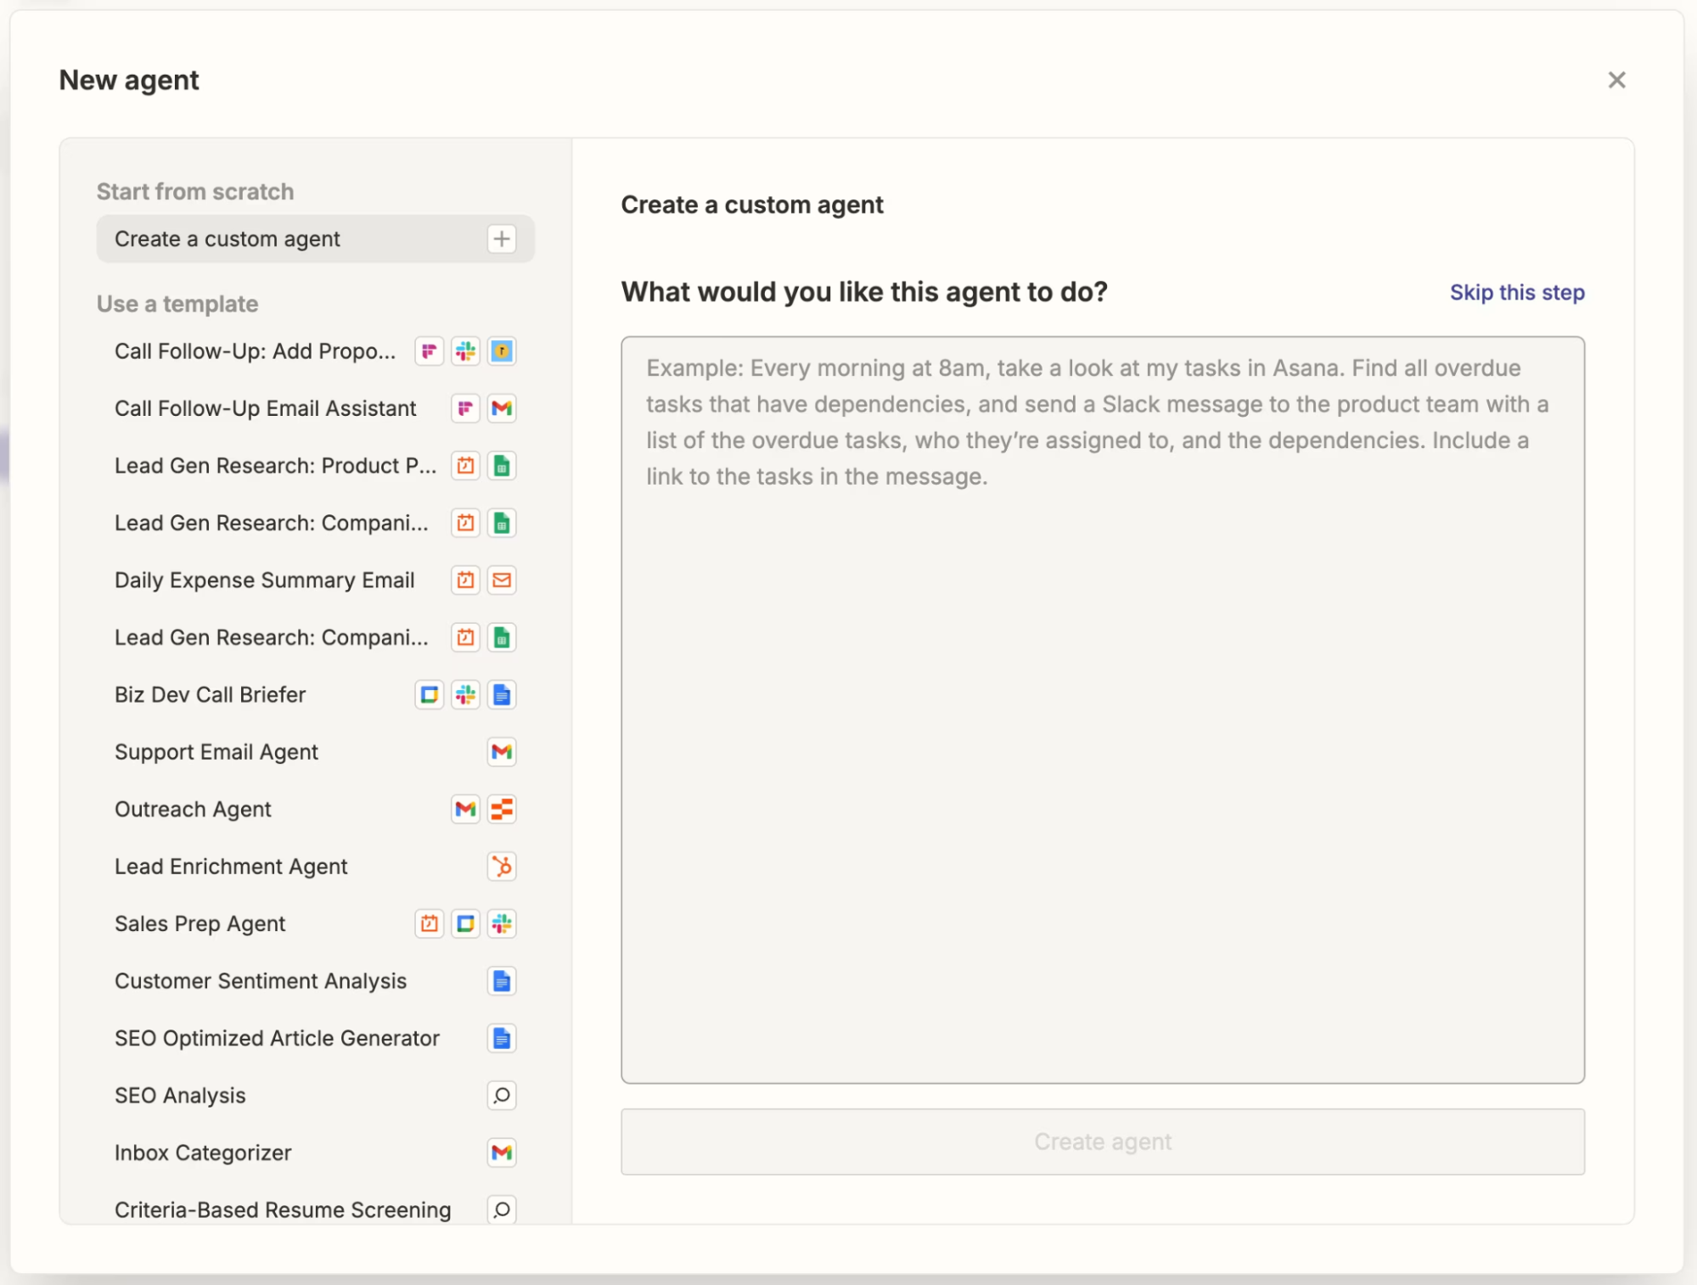Choose the Call Follow-Up Email Assistant template
Viewport: 1697px width, 1285px height.
(315, 408)
